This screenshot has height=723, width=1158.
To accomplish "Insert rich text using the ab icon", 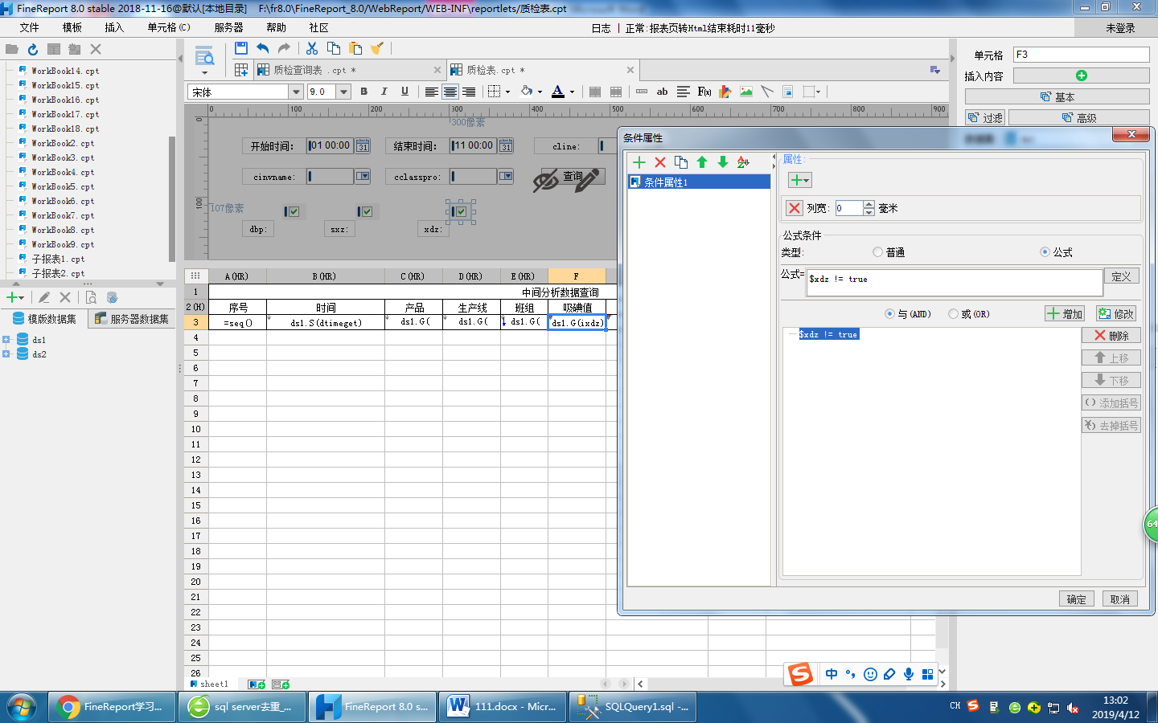I will point(662,92).
